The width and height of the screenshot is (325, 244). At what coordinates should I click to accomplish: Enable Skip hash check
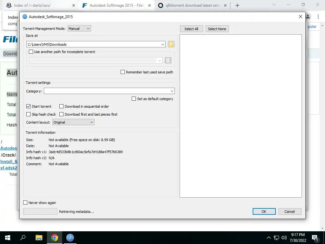(28, 114)
